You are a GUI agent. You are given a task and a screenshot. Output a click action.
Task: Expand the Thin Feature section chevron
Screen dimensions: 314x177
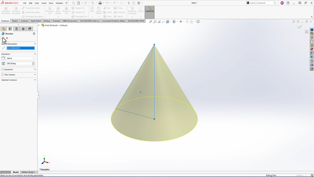tap(35, 75)
